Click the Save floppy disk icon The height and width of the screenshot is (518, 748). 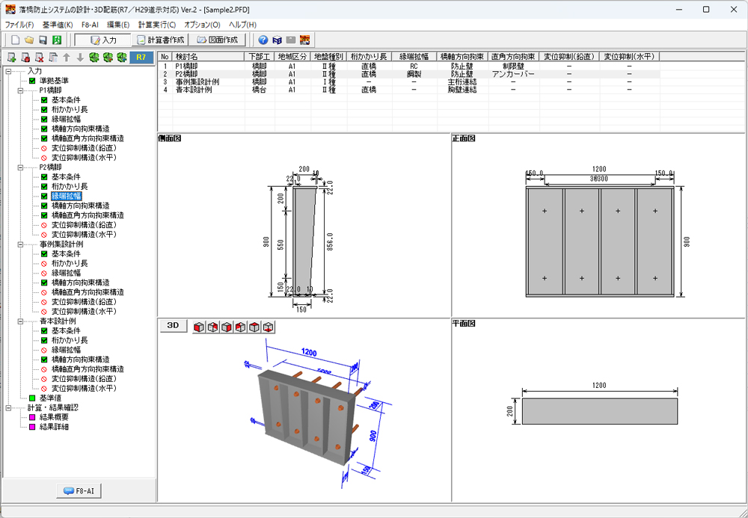point(43,40)
